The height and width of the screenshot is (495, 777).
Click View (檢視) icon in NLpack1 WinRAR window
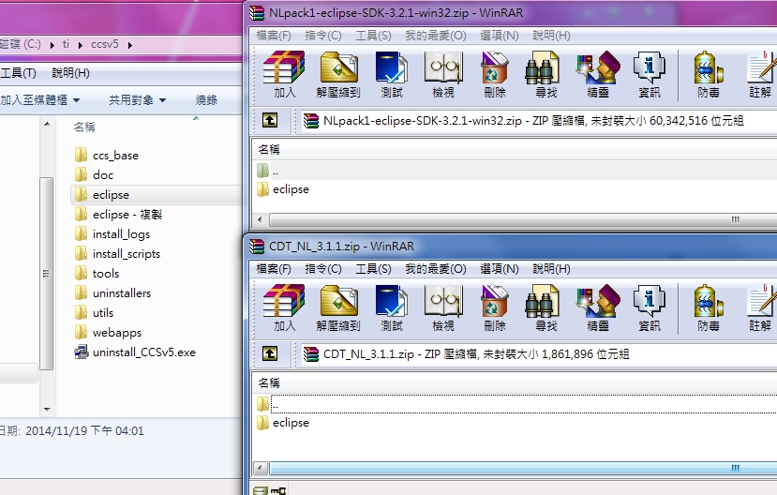pyautogui.click(x=443, y=74)
